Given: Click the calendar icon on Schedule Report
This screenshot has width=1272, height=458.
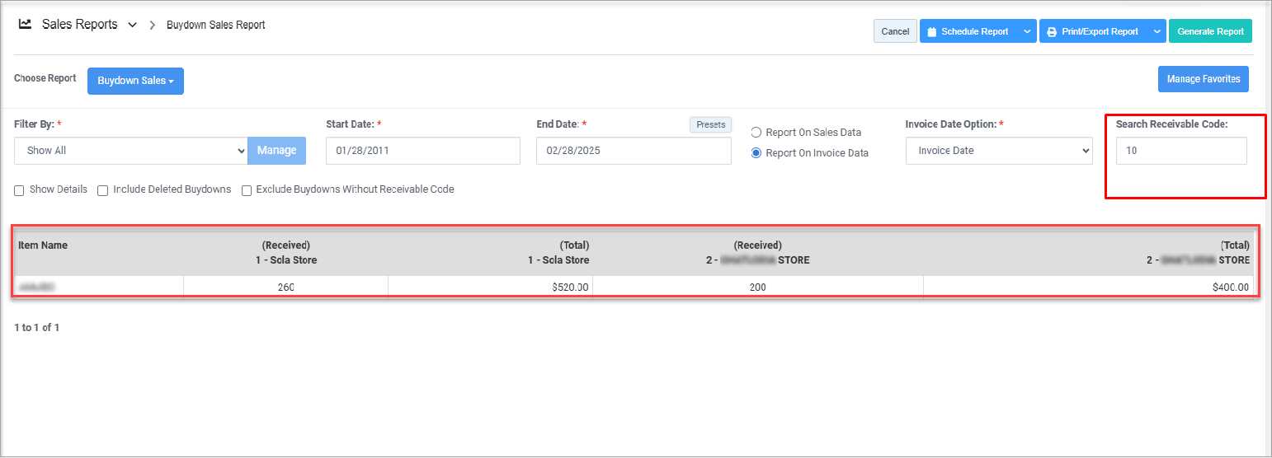Looking at the screenshot, I should tap(932, 32).
